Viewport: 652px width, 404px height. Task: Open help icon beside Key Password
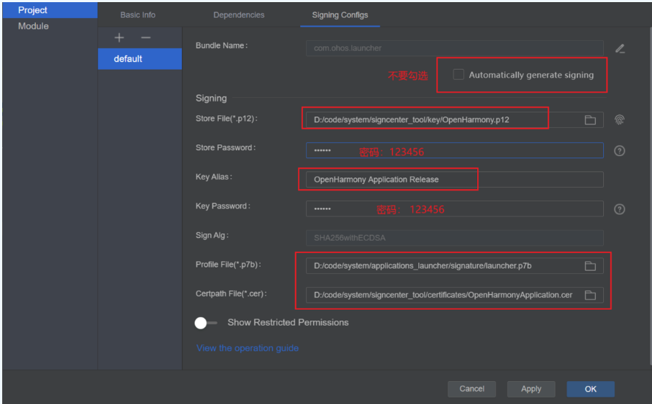620,209
